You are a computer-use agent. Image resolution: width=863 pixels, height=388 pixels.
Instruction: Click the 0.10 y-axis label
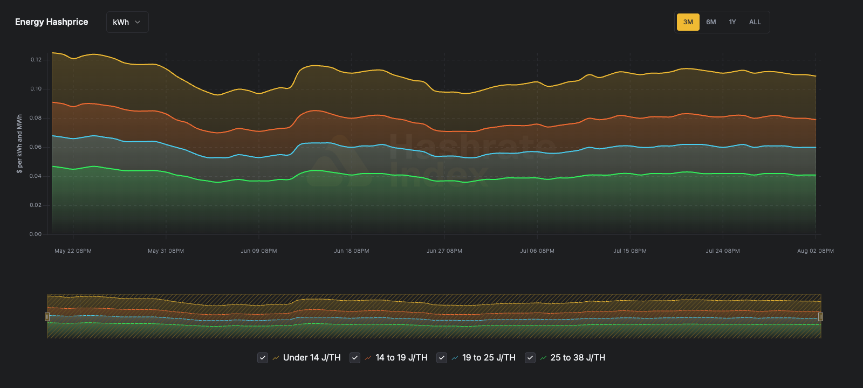click(36, 89)
